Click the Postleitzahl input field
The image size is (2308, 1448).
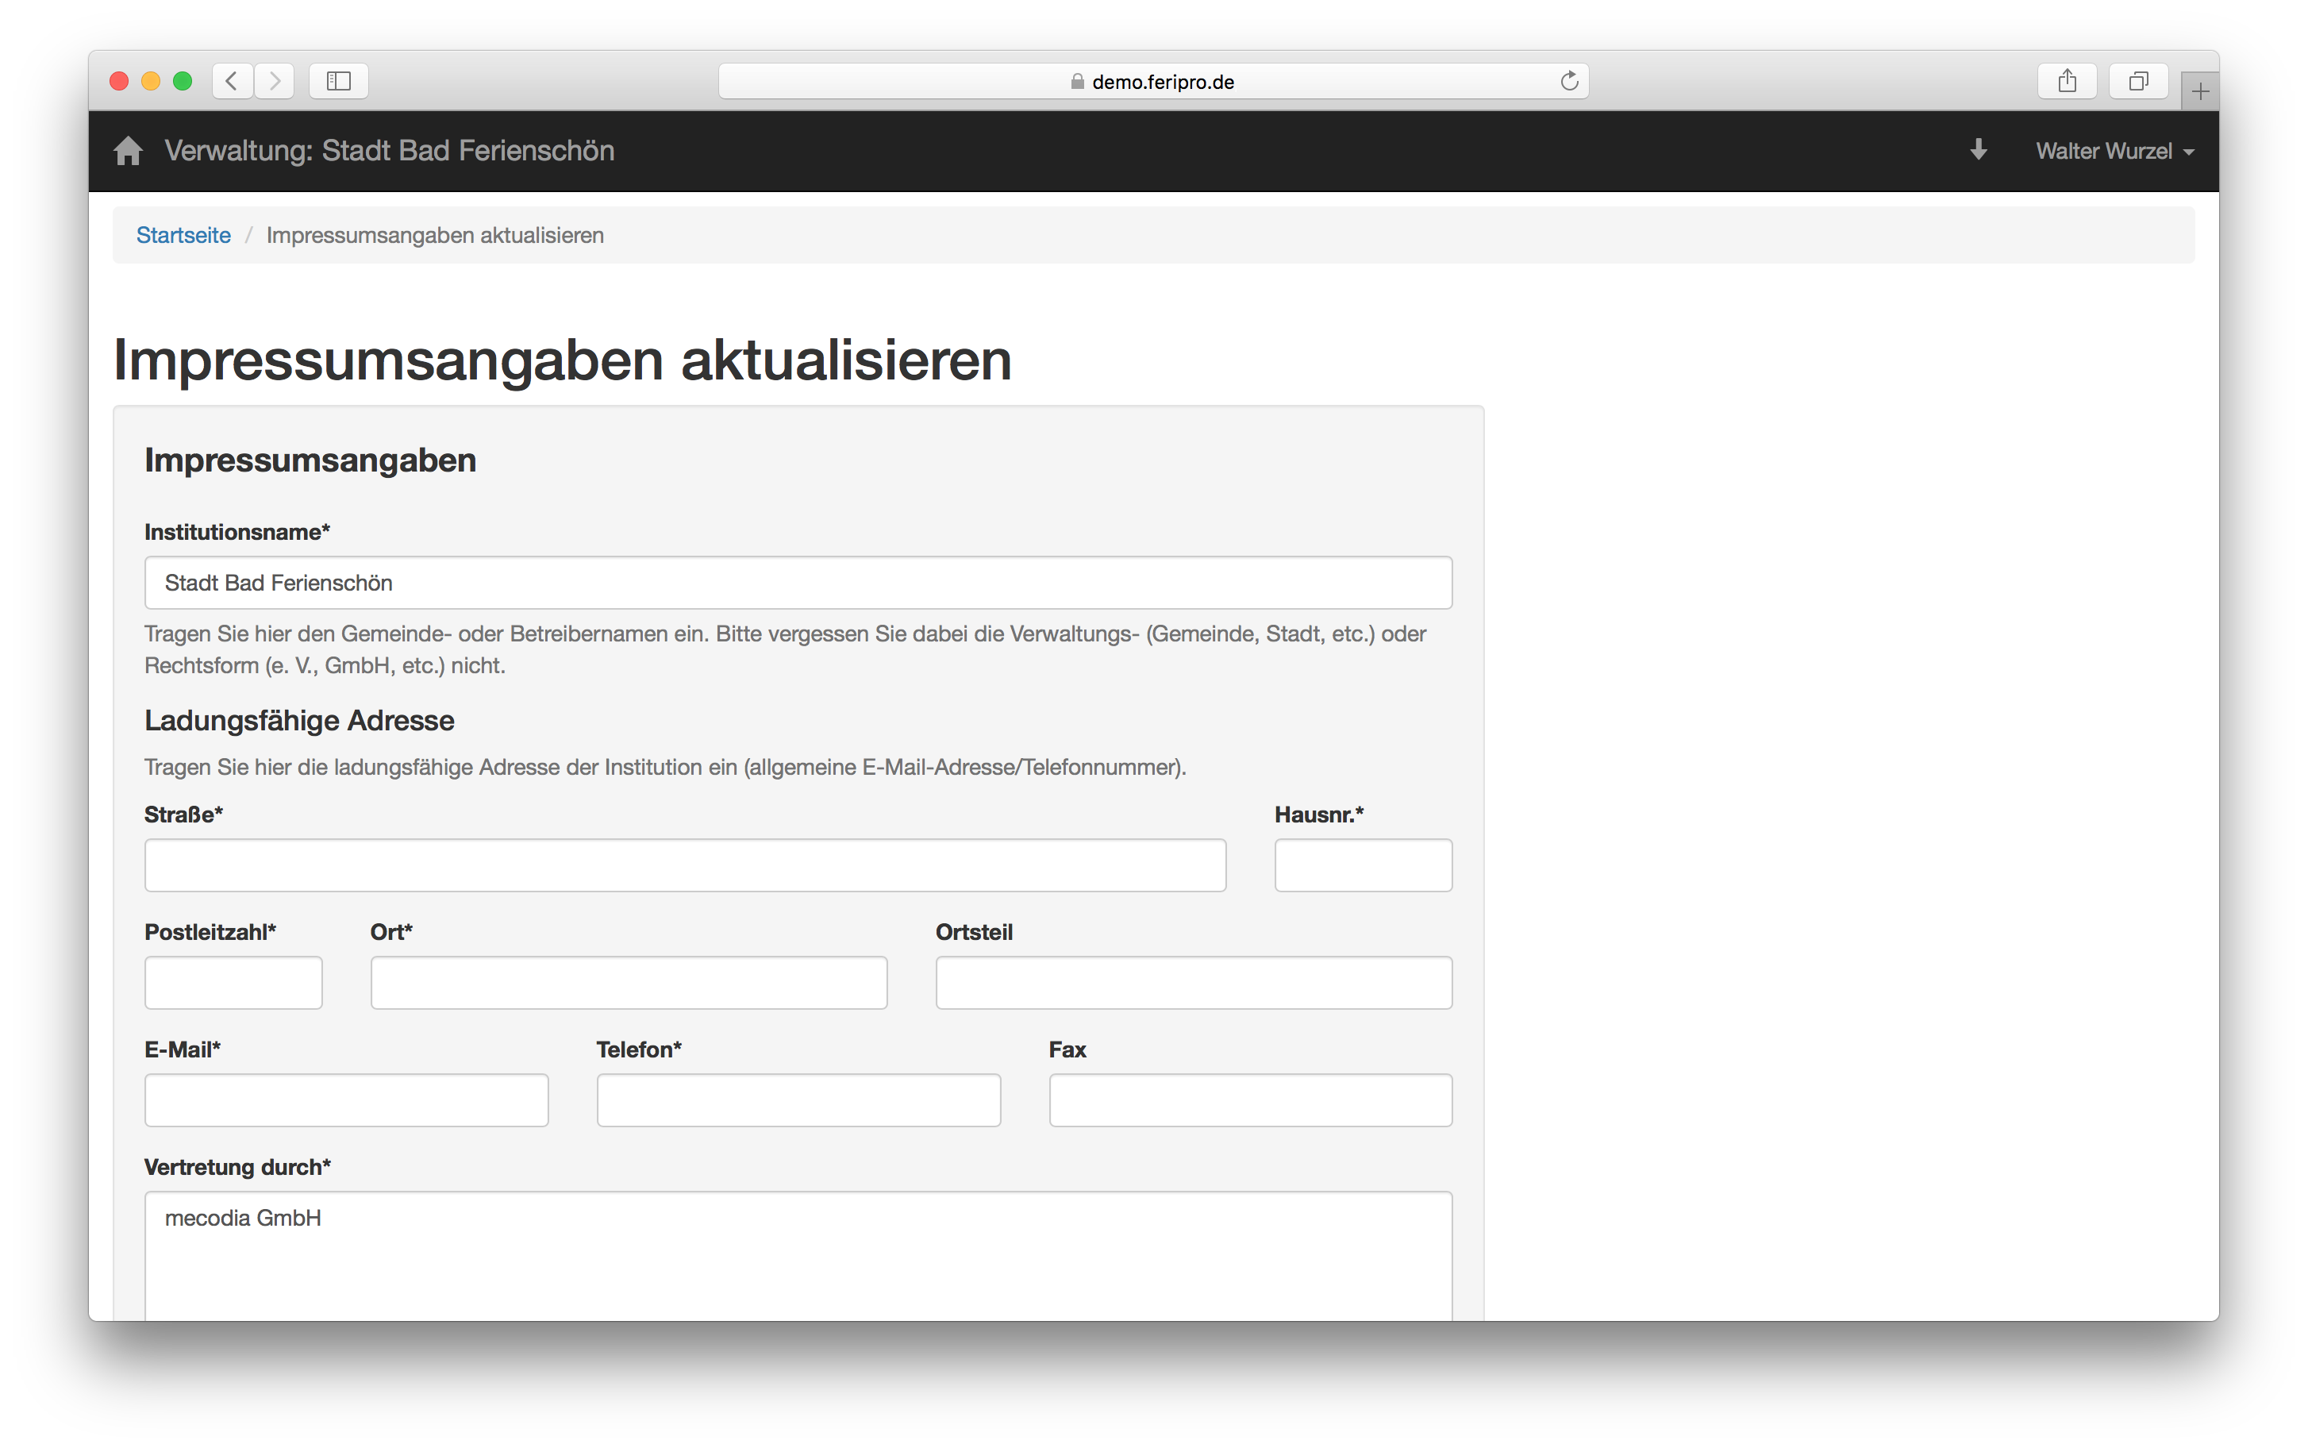[x=233, y=983]
